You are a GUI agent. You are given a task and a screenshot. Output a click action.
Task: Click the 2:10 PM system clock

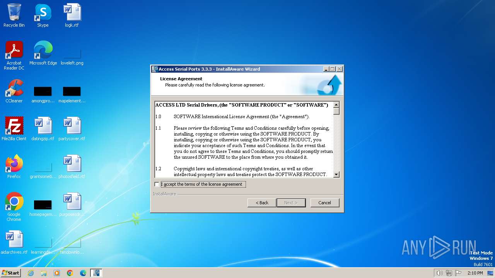475,273
